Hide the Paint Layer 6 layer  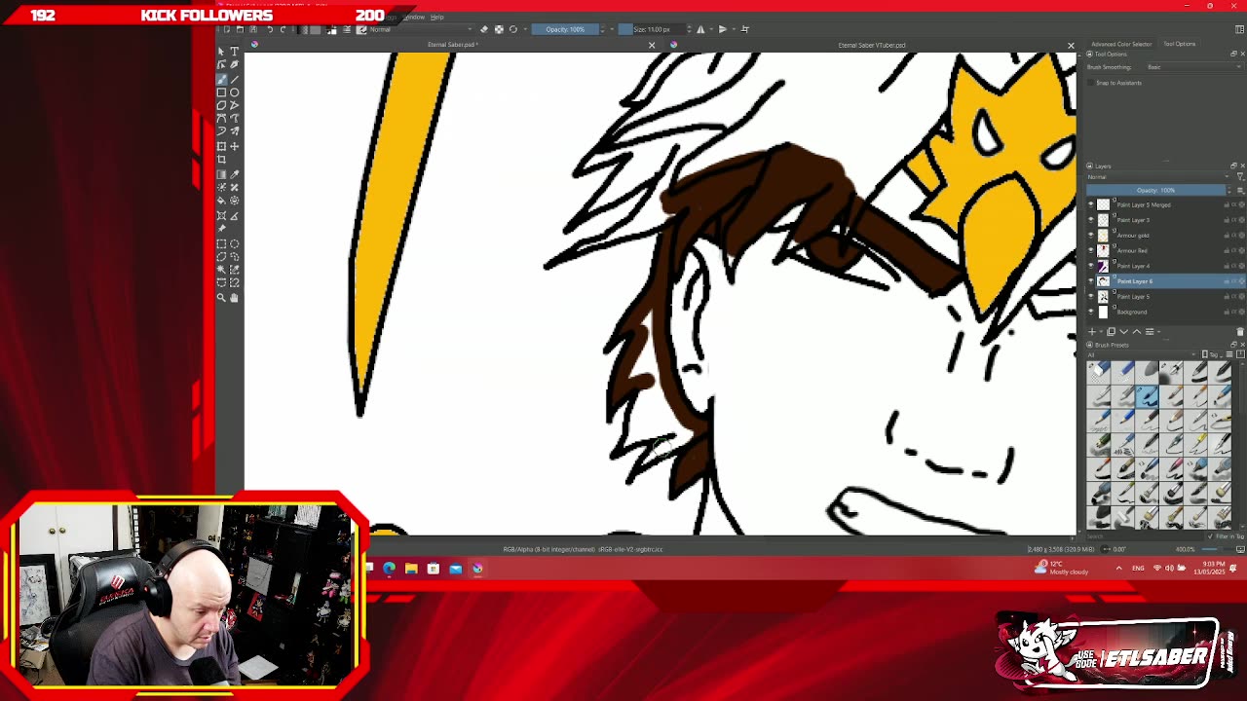pyautogui.click(x=1091, y=280)
